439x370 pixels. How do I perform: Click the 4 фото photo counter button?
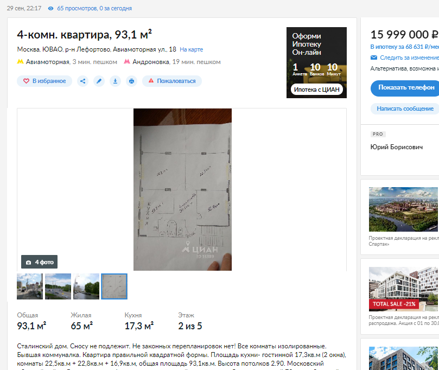pyautogui.click(x=40, y=262)
